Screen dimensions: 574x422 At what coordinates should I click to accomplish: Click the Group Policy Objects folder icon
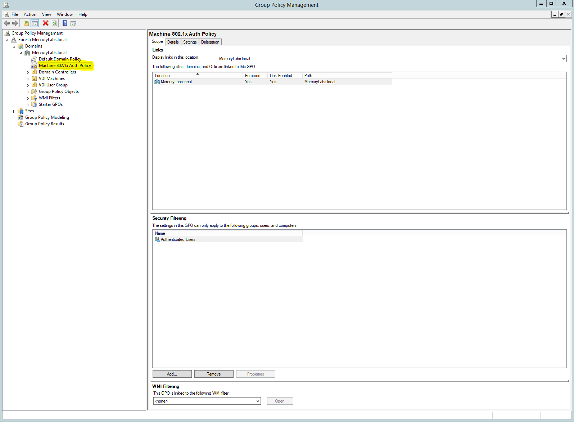tap(34, 91)
